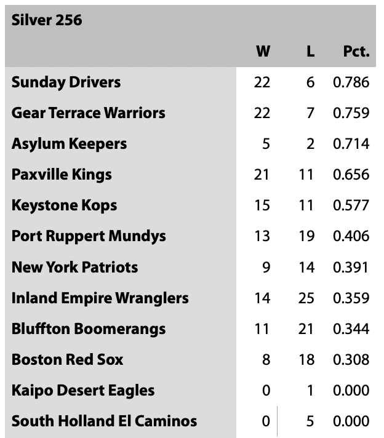Click the New York Patriots team name
The height and width of the screenshot is (438, 384).
pos(74,268)
